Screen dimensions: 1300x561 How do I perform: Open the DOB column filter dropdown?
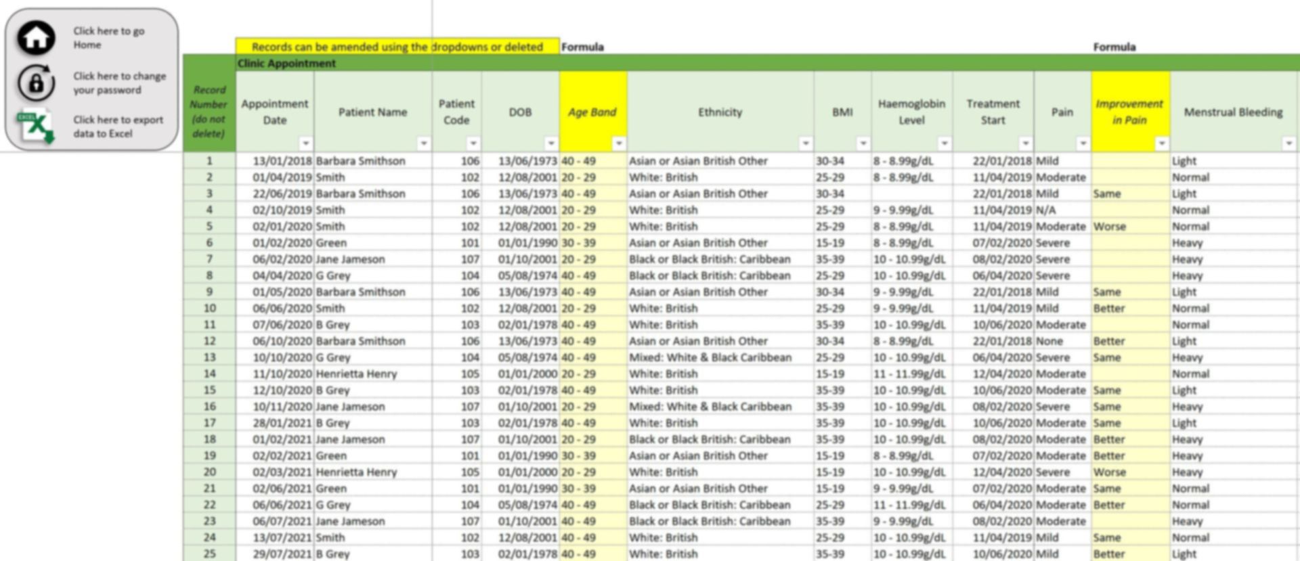coord(550,143)
